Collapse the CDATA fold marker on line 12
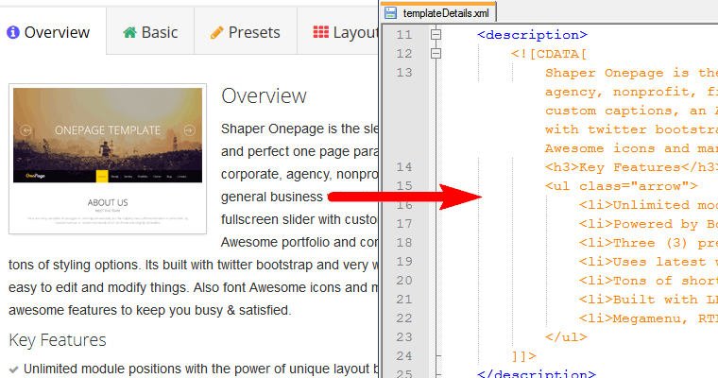 click(x=436, y=54)
